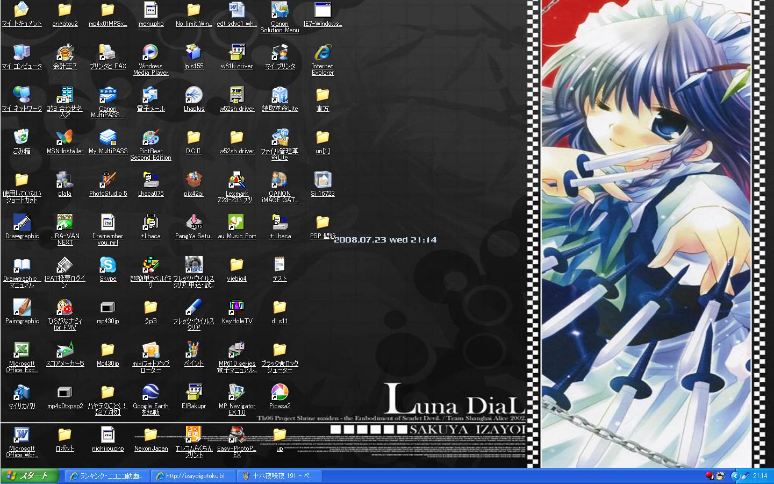Open the w61k driver icon

point(236,52)
